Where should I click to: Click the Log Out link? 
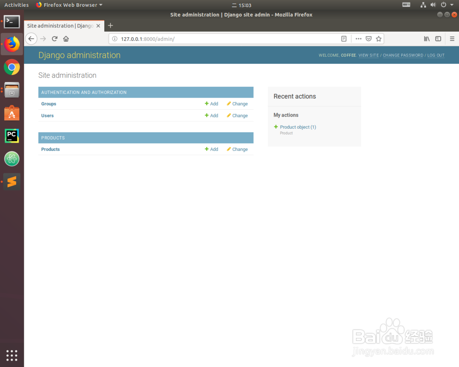click(436, 56)
